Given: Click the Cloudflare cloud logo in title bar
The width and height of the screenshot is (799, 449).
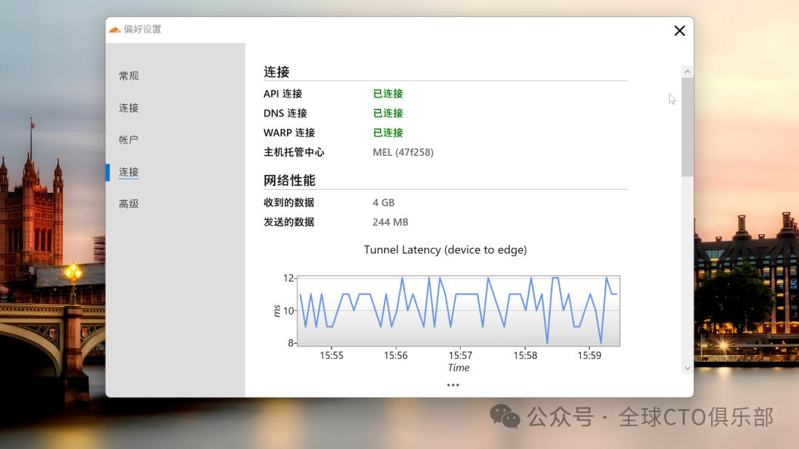Looking at the screenshot, I should tap(115, 30).
